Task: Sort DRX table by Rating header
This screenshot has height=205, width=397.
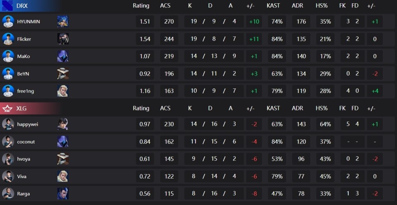Action: tap(141, 5)
